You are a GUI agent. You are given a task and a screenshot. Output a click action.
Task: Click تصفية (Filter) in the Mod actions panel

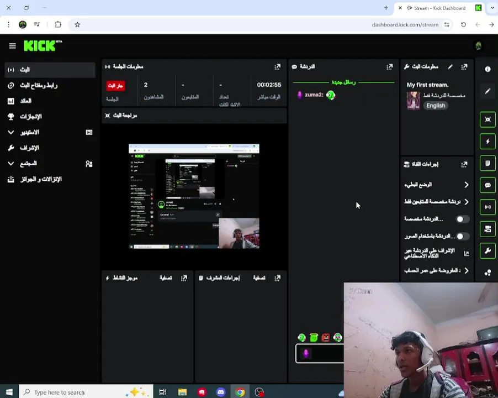pos(259,278)
